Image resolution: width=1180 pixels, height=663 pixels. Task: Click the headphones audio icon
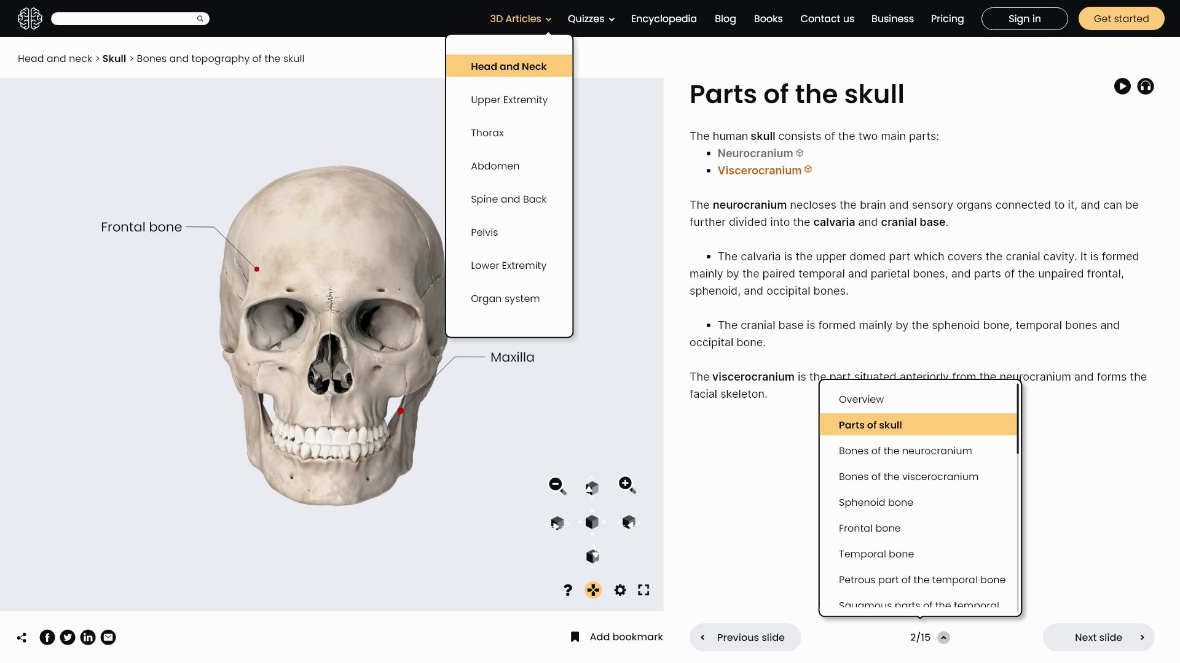pyautogui.click(x=1145, y=87)
